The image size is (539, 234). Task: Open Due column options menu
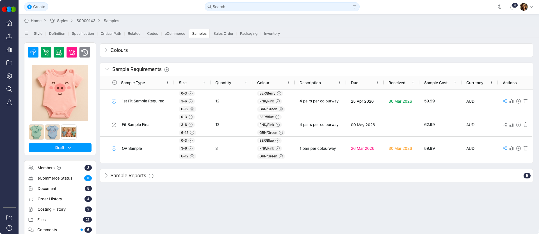[377, 82]
